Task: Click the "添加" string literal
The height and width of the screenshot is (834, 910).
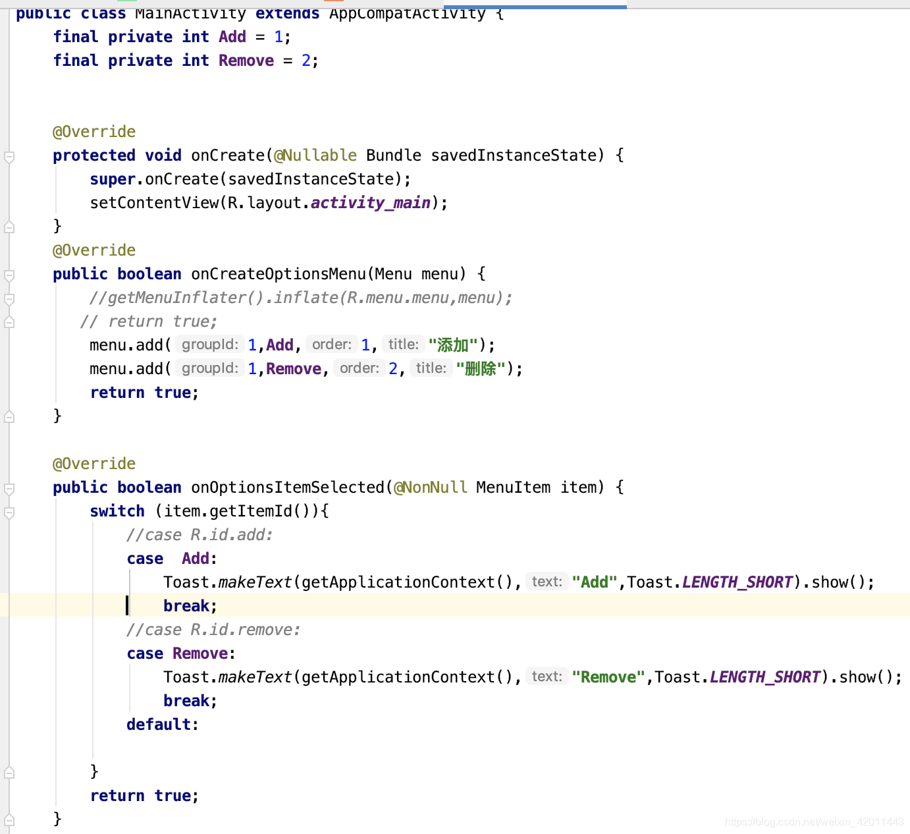Action: tap(453, 345)
